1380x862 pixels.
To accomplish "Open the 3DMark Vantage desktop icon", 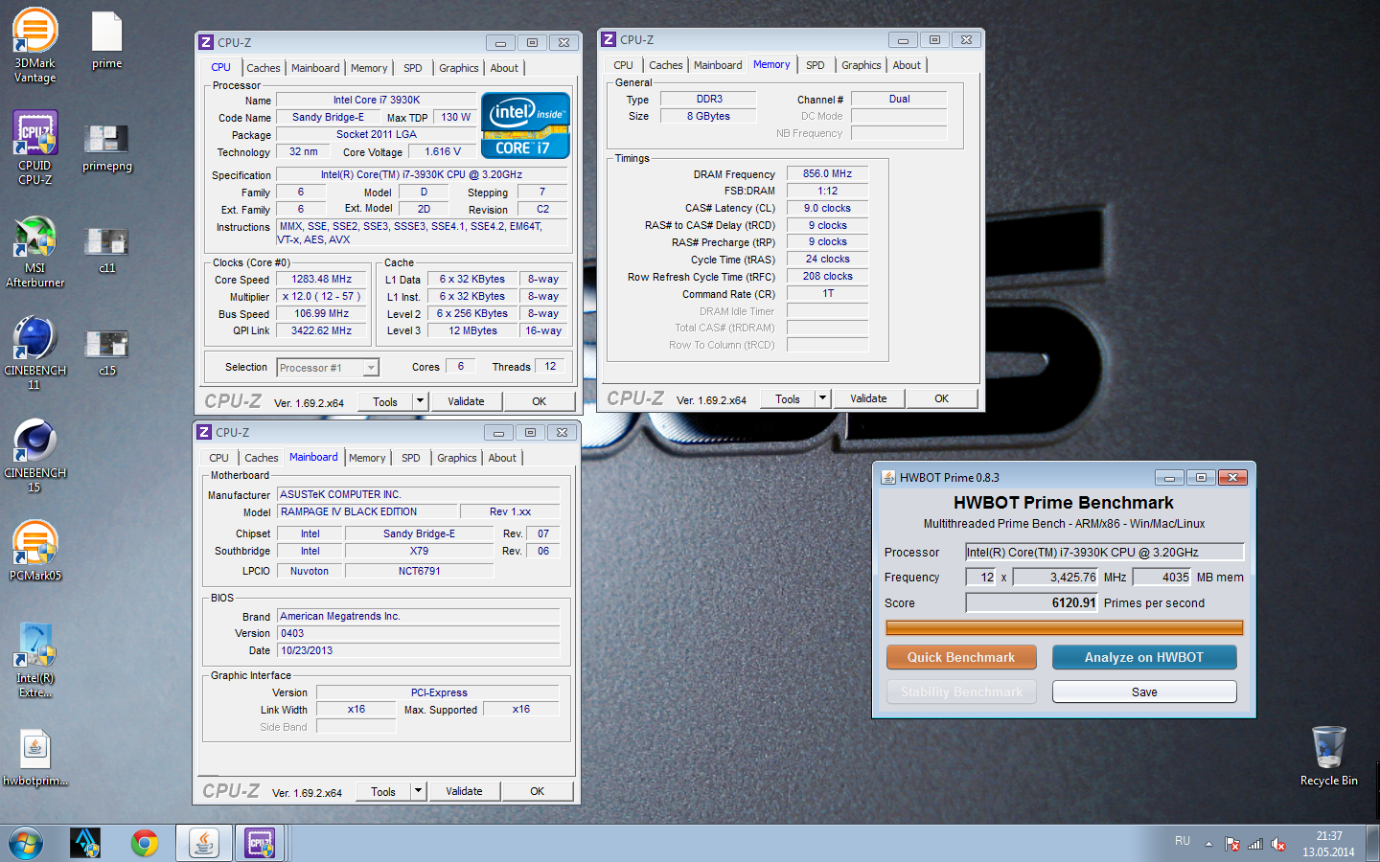I will click(35, 45).
